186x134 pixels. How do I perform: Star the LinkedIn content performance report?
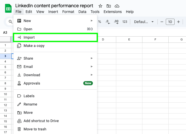point(100,6)
